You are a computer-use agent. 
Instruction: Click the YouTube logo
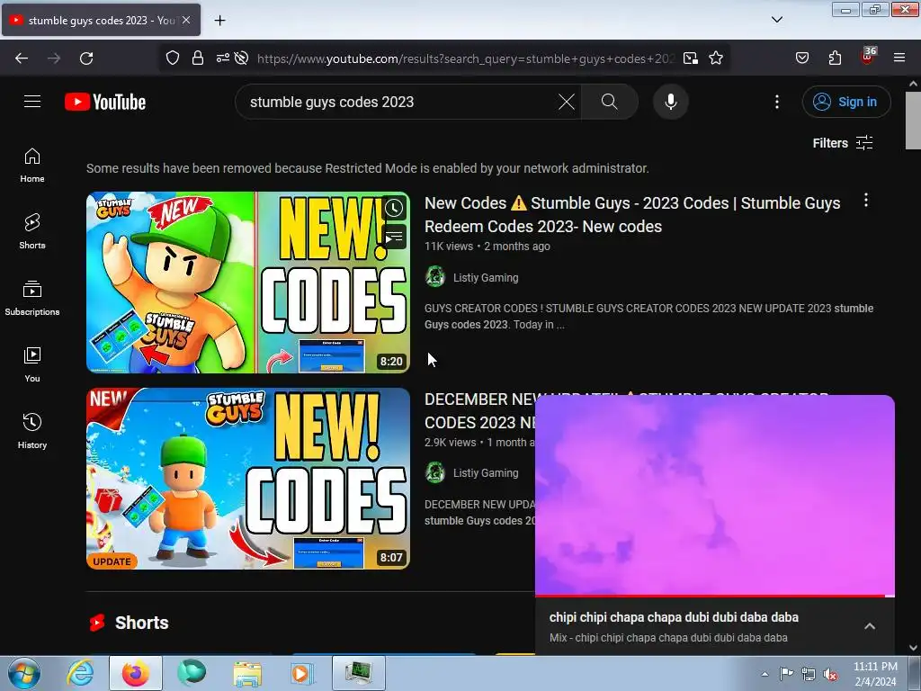[105, 102]
